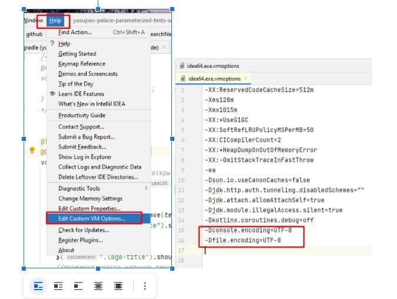
Task: Click -Dkotlinx.coroutines.debug=off line
Action: tap(259, 220)
